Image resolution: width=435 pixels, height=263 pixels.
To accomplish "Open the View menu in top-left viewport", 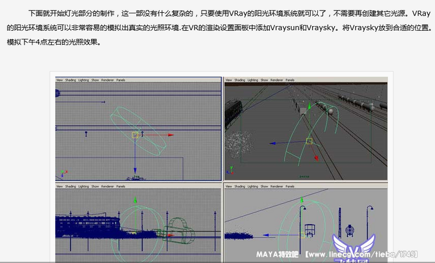I will [59, 80].
